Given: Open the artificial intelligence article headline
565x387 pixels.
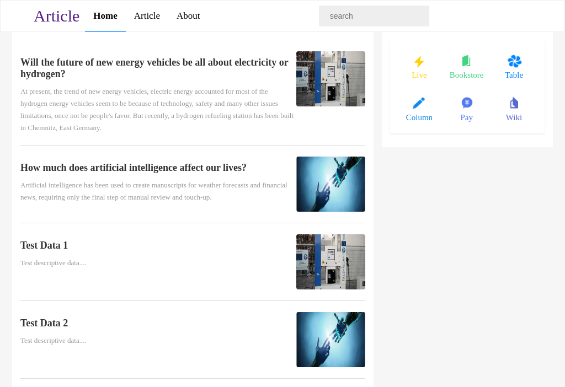Looking at the screenshot, I should tap(134, 168).
